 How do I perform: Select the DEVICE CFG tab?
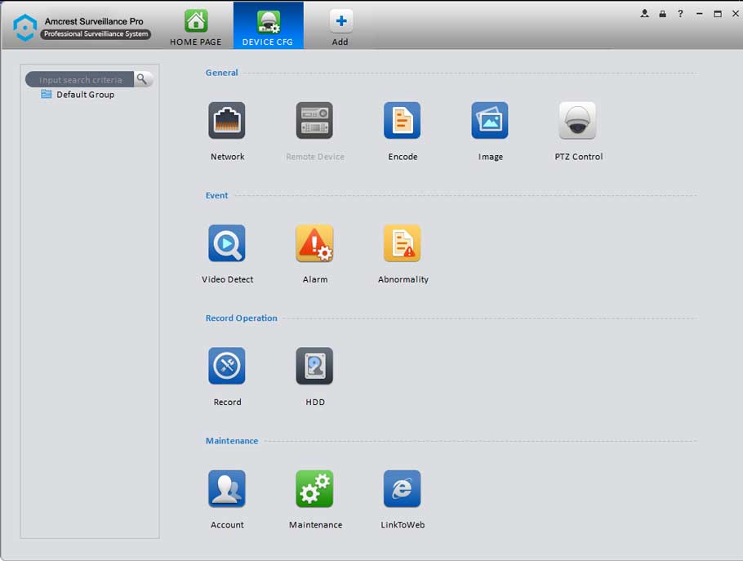(268, 26)
